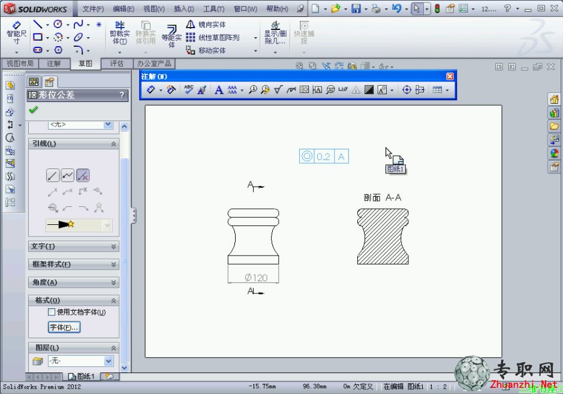The height and width of the screenshot is (394, 563).
Task: Click the 0.2 tolerance frame in drawing
Action: (x=324, y=157)
